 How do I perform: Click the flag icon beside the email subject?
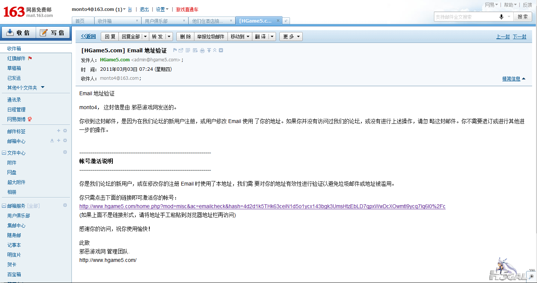point(175,50)
